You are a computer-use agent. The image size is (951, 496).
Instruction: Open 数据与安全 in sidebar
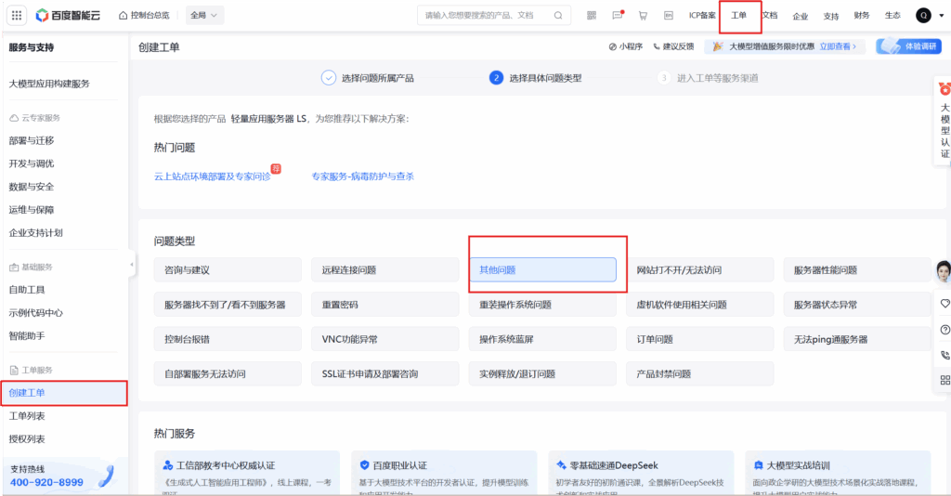(x=32, y=187)
